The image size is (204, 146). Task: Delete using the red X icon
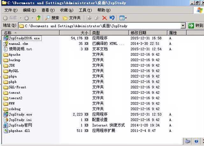(105, 18)
